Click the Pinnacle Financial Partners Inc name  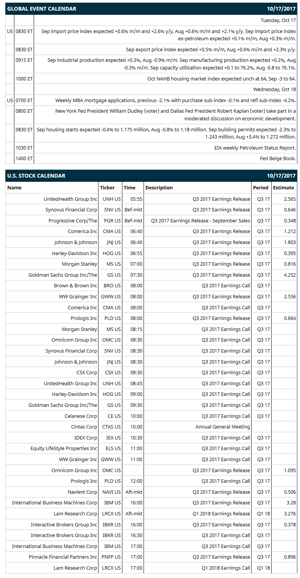coord(63,557)
